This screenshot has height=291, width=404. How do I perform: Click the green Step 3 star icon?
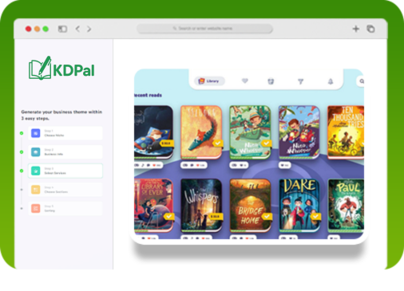click(x=36, y=171)
